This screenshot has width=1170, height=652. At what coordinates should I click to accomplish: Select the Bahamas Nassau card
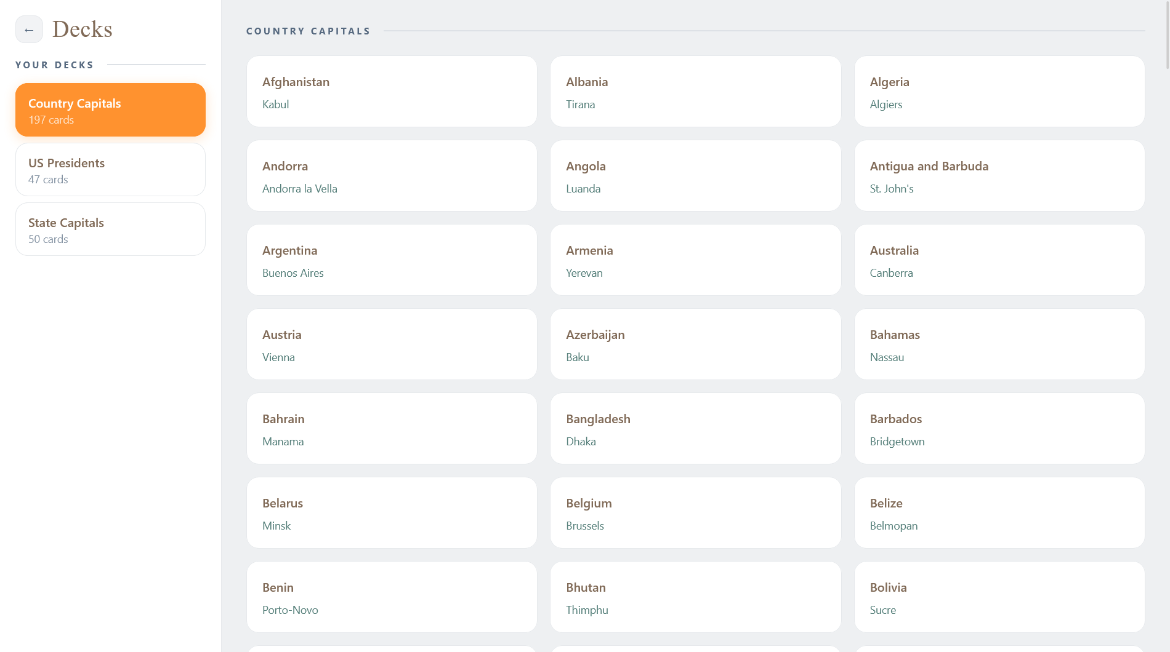tap(999, 344)
